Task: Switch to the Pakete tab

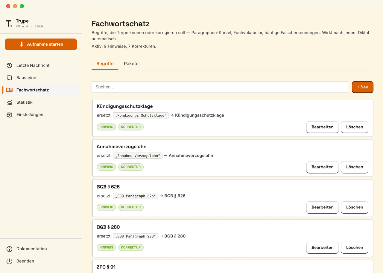Action: click(x=131, y=64)
